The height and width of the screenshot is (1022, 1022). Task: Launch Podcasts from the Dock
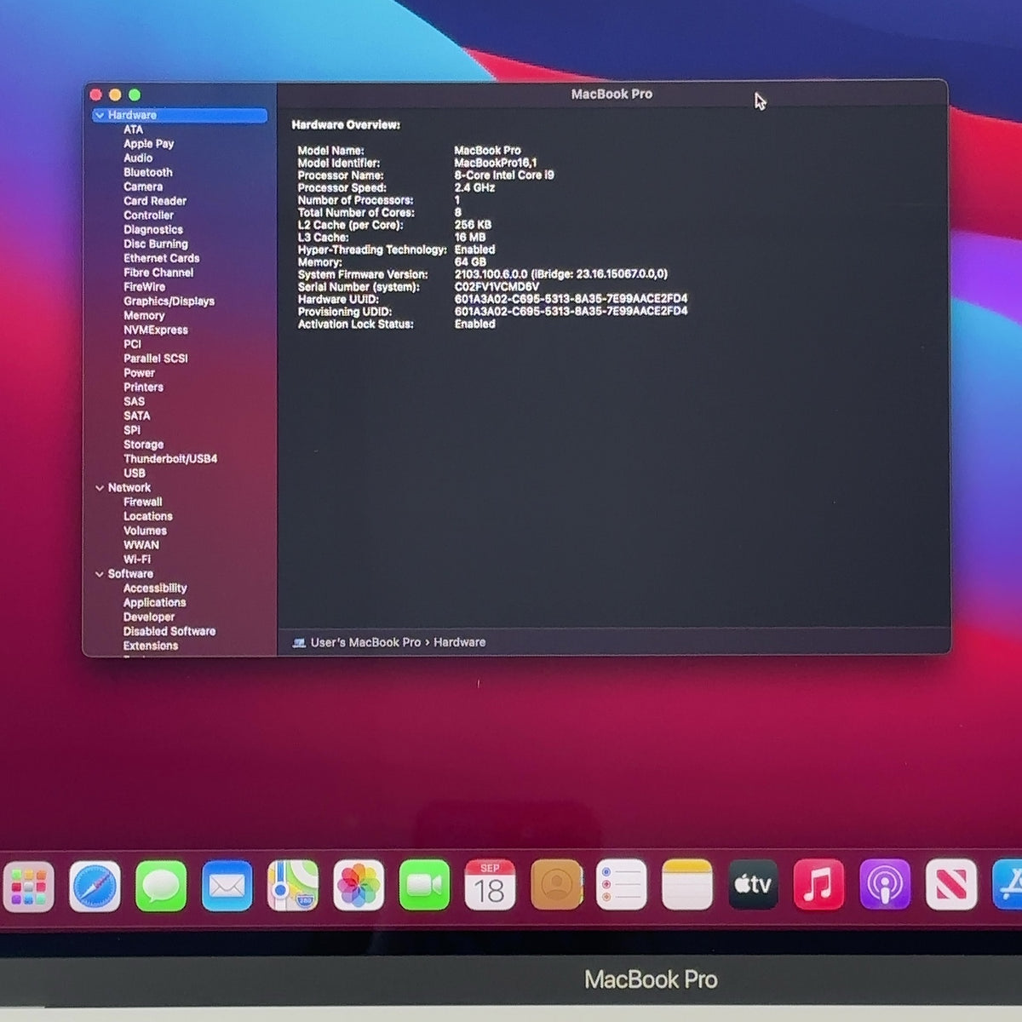[x=885, y=886]
